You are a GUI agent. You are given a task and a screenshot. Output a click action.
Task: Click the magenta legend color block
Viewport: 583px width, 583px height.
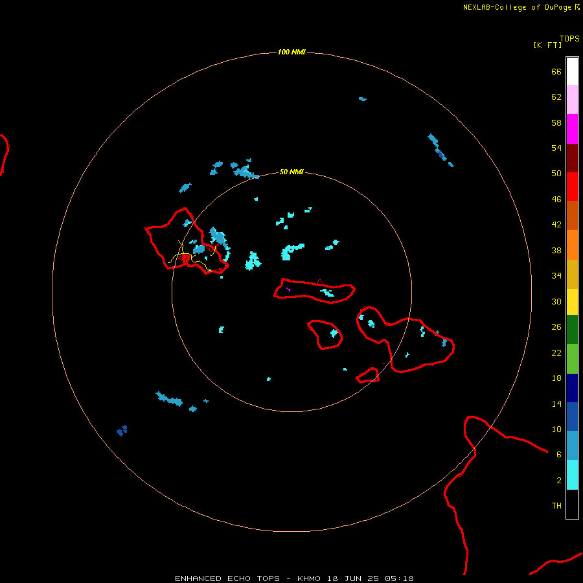[572, 129]
